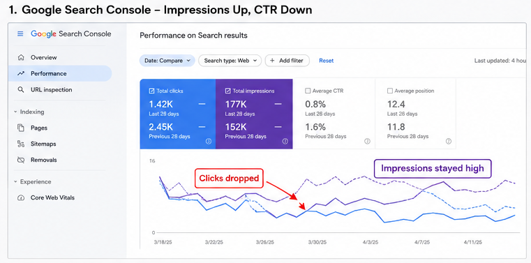
Task: Open the Date: Compare dropdown
Action: (x=167, y=61)
